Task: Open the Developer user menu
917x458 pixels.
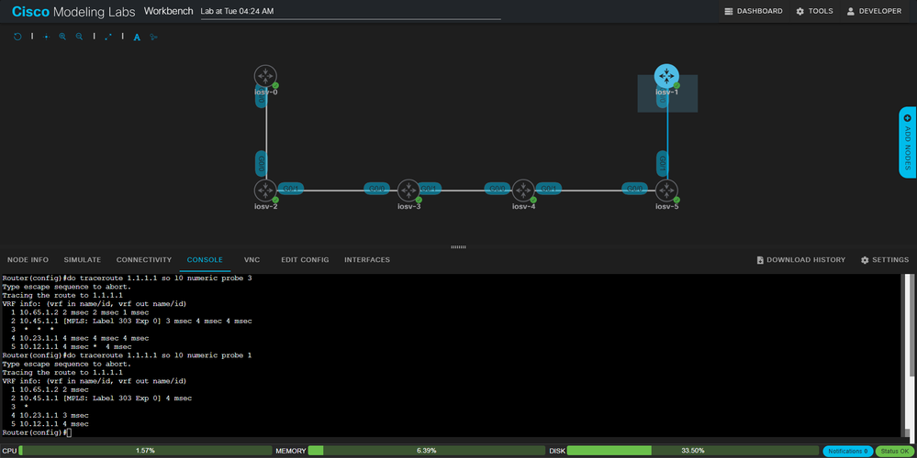Action: pyautogui.click(x=874, y=11)
